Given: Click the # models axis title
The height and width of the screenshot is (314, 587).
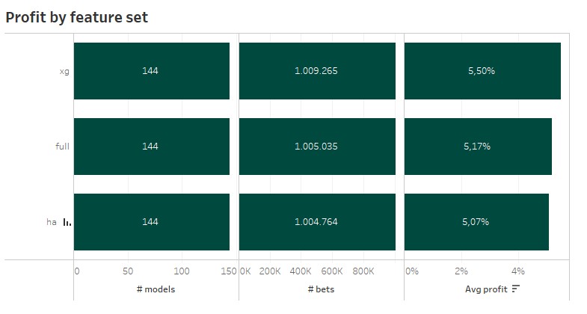Looking at the screenshot, I should tap(157, 289).
